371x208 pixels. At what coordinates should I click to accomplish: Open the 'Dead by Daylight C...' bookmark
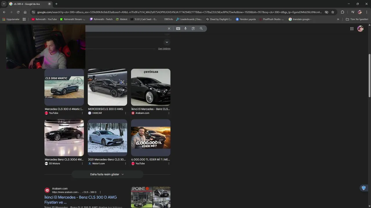pyautogui.click(x=219, y=19)
